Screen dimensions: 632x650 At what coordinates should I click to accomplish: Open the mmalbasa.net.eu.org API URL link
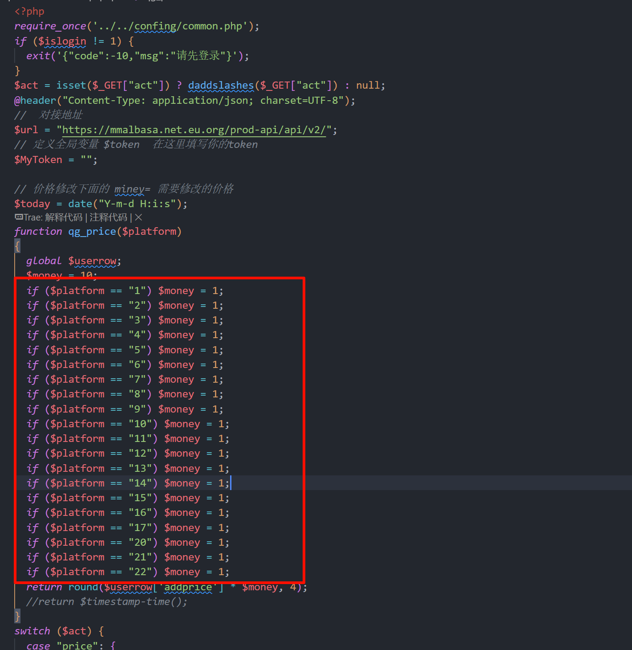(194, 130)
